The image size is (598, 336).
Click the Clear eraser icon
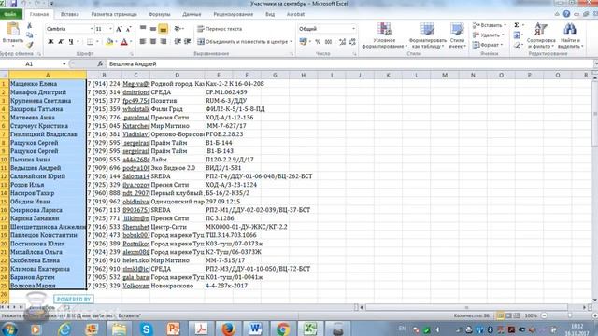tap(517, 45)
